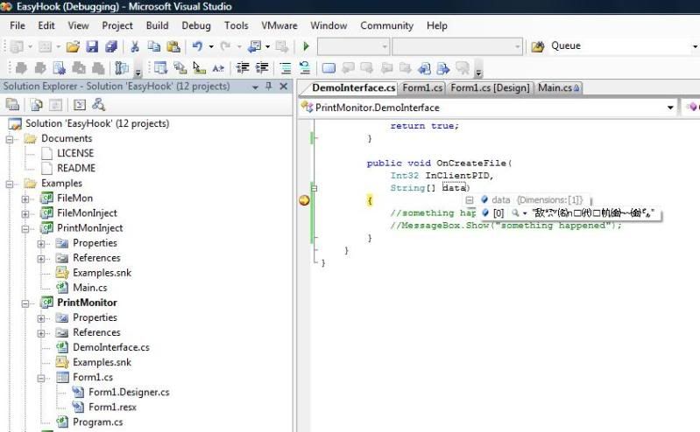Open the PrintMonitor.DemoInterface class dropdown
Screen dimensions: 700x432
click(670, 108)
